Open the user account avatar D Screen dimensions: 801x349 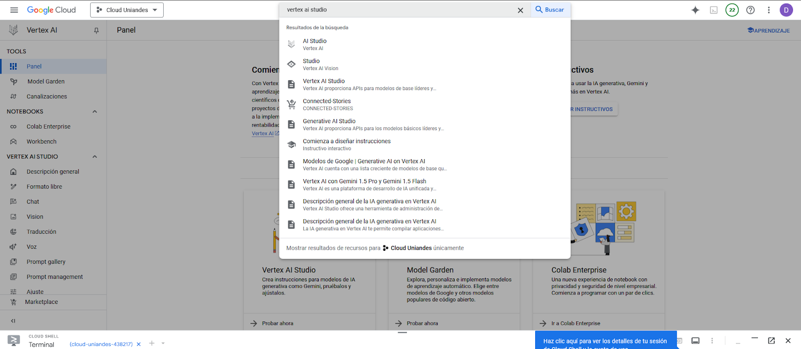point(786,10)
